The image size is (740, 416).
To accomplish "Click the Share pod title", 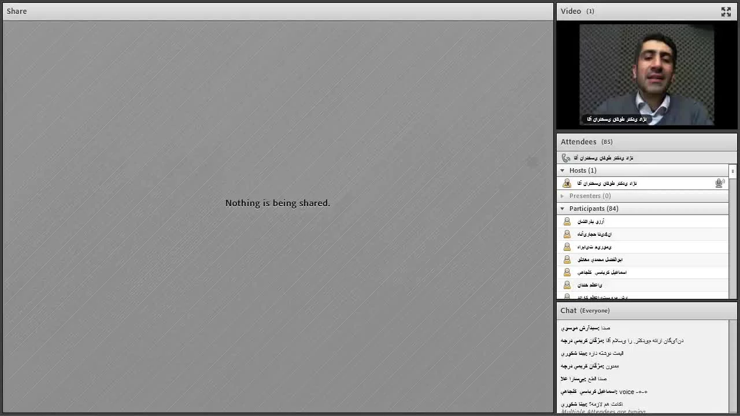I will [x=17, y=11].
